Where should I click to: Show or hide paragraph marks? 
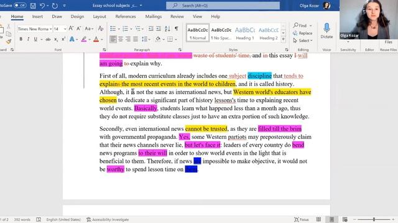tap(177, 28)
